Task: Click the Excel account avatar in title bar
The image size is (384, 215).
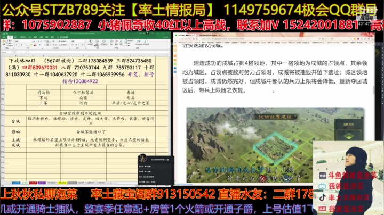Action: [x=147, y=34]
